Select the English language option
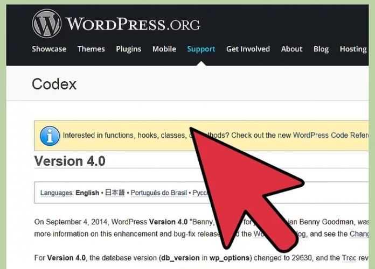Image resolution: width=375 pixels, height=269 pixels. point(87,193)
